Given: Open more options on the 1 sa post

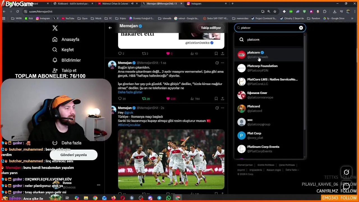Looking at the screenshot, I should coord(222,63).
